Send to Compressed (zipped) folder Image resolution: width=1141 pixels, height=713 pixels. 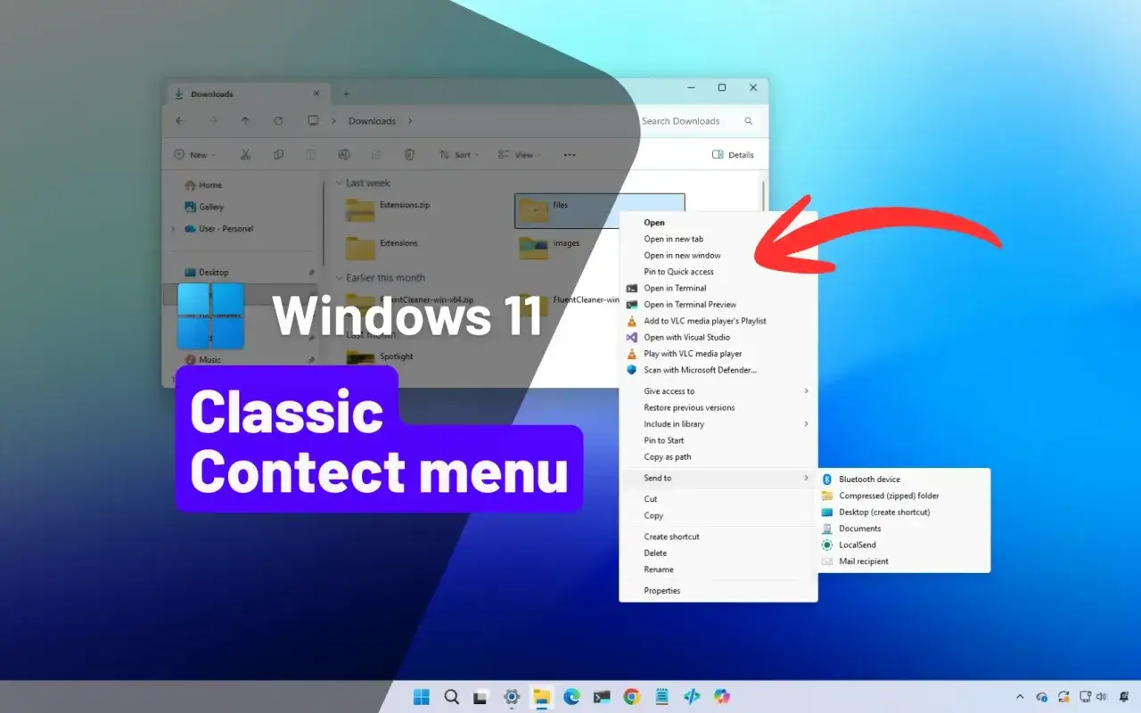pyautogui.click(x=904, y=496)
